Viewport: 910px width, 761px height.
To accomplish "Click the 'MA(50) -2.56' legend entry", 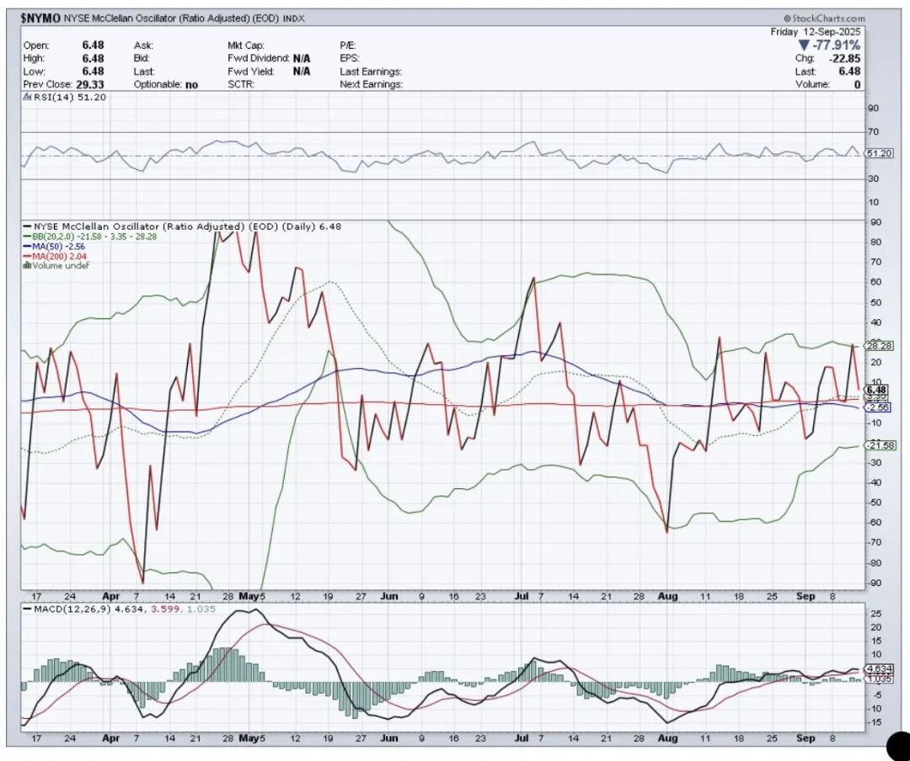I will click(53, 247).
